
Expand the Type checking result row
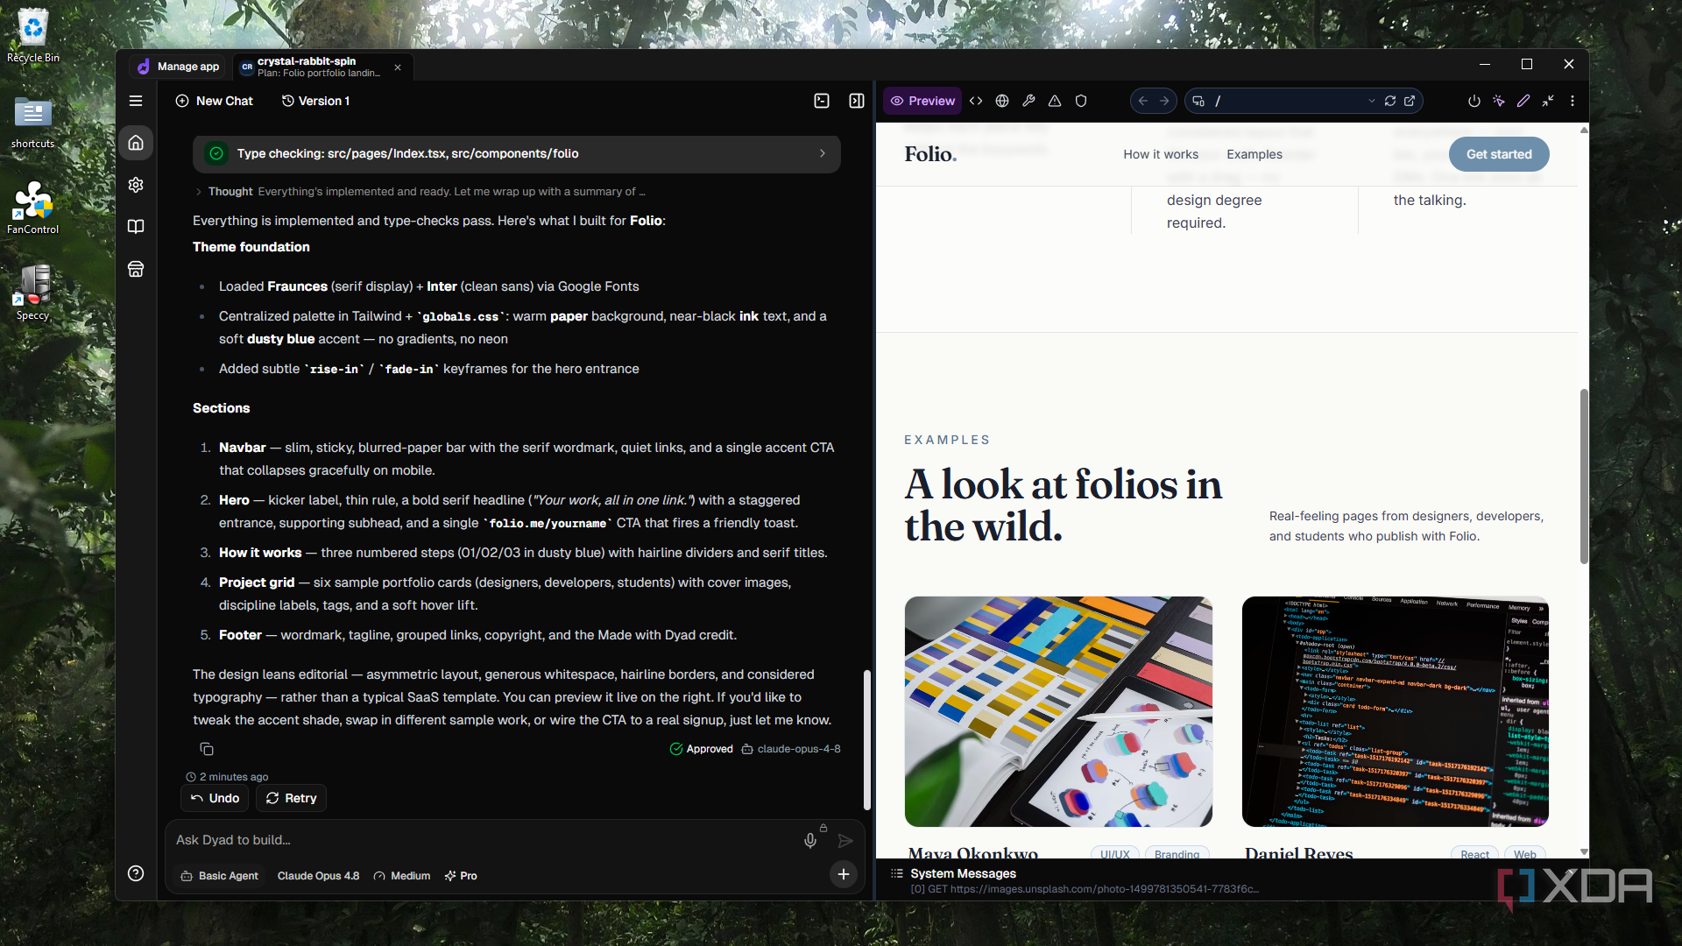(x=517, y=153)
